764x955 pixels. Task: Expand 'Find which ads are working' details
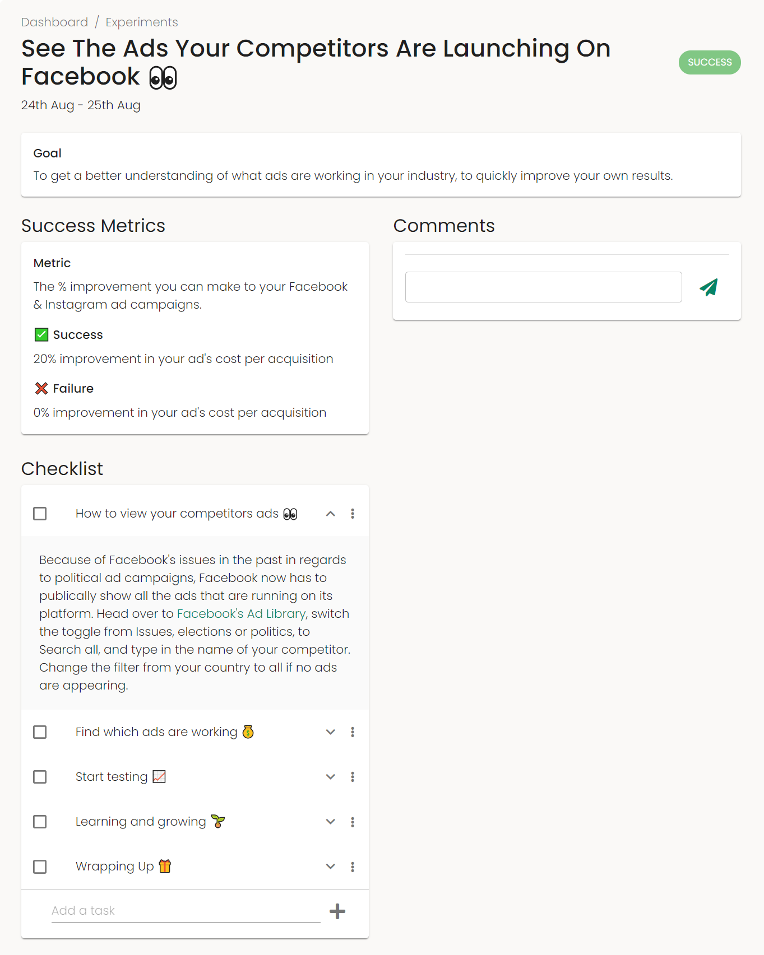coord(331,732)
